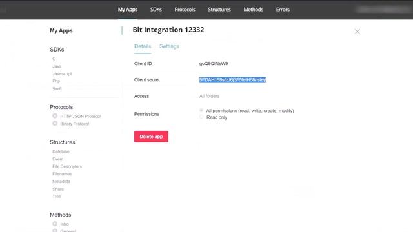Open Datetime structure sidebar link
This screenshot has width=413, height=232.
[61, 151]
